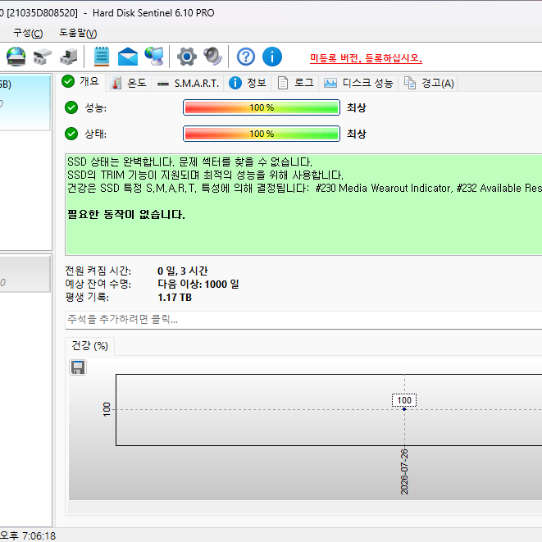
Task: Click the status bar time 오후 7:06:18
Action: 28,535
